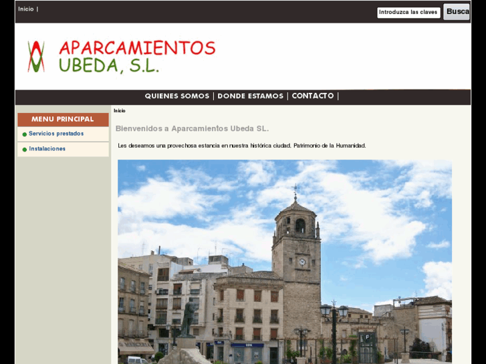Click the Inicio breadcrumb above the heading
Image resolution: width=486 pixels, height=364 pixels.
(120, 111)
